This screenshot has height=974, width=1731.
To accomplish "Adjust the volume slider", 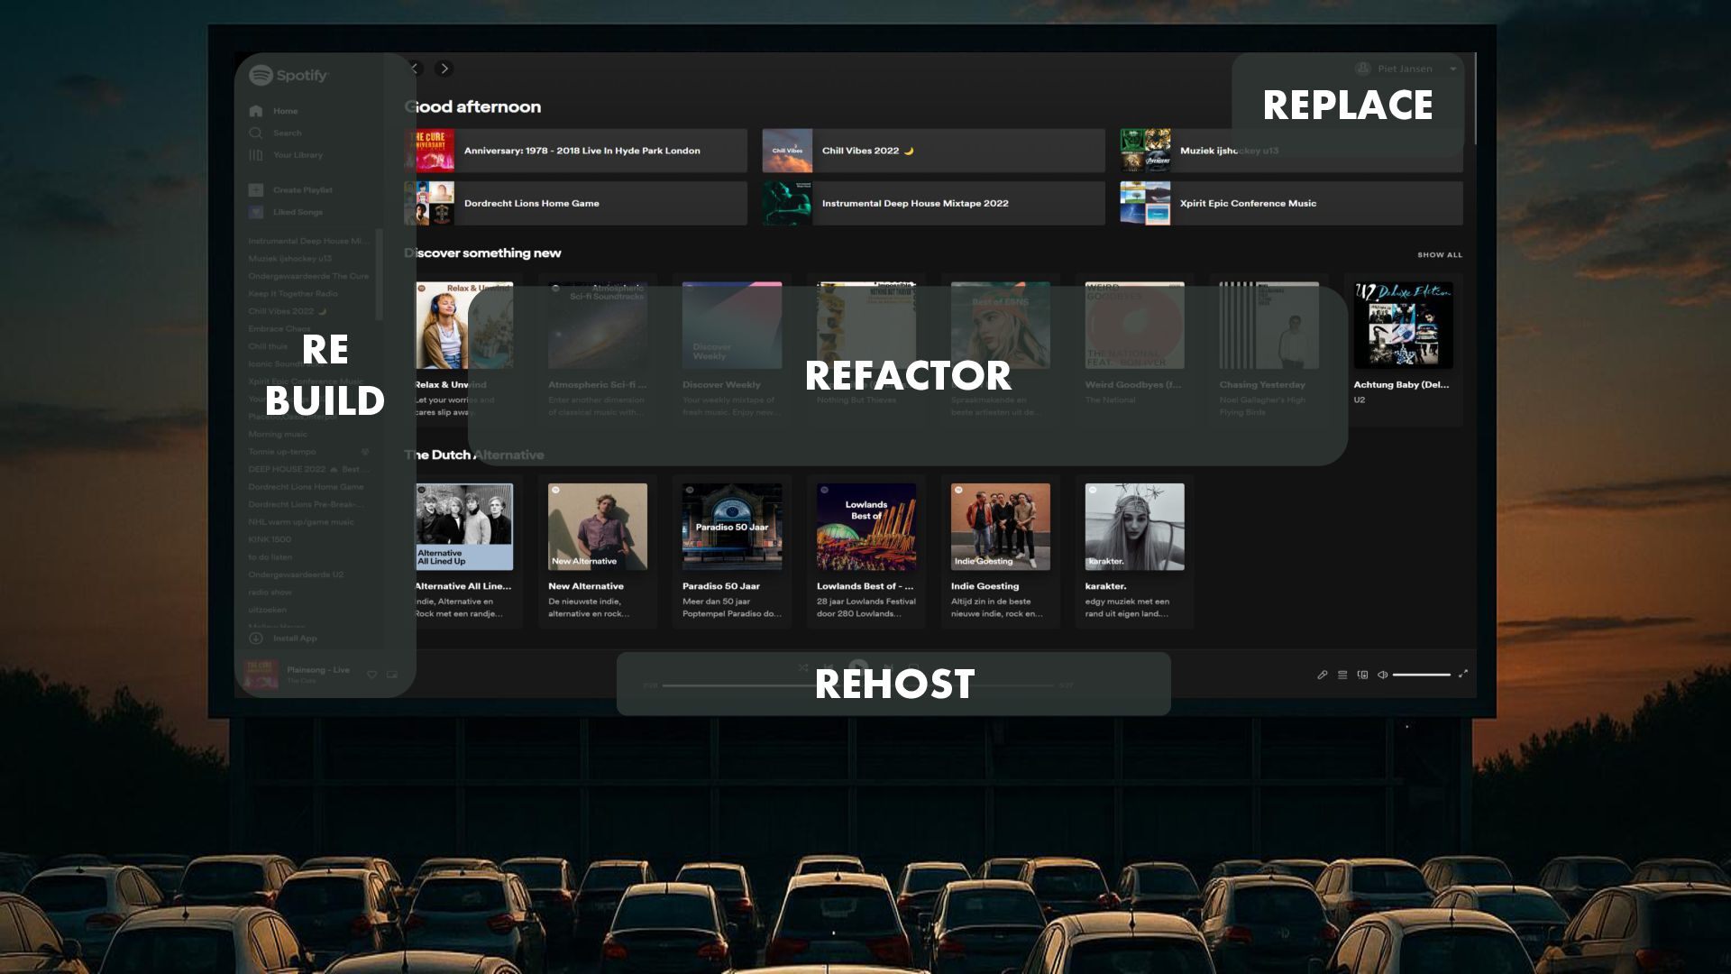I will [1422, 675].
